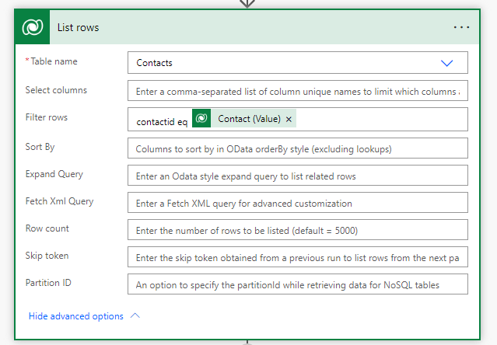Focus the Fetch Xml Query field

(297, 203)
